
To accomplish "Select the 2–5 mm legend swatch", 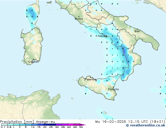I will tap(23, 125).
